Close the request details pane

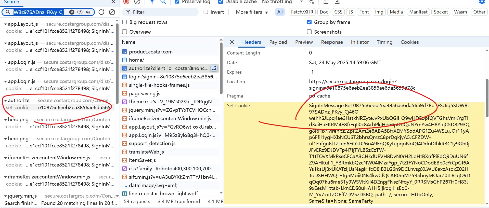[232, 42]
